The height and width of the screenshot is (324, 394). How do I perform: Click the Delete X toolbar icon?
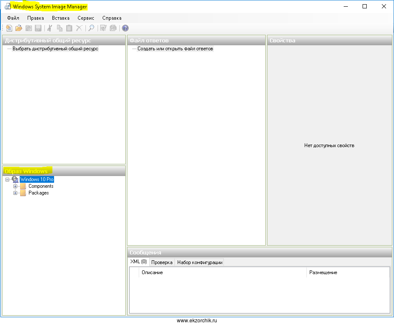coord(79,28)
